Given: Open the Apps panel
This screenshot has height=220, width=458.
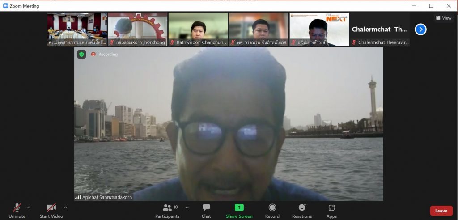Looking at the screenshot, I should [x=331, y=211].
